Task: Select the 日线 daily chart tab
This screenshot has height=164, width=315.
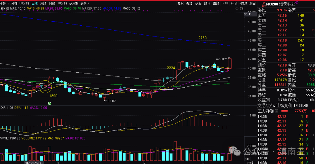Action: [x=34, y=4]
